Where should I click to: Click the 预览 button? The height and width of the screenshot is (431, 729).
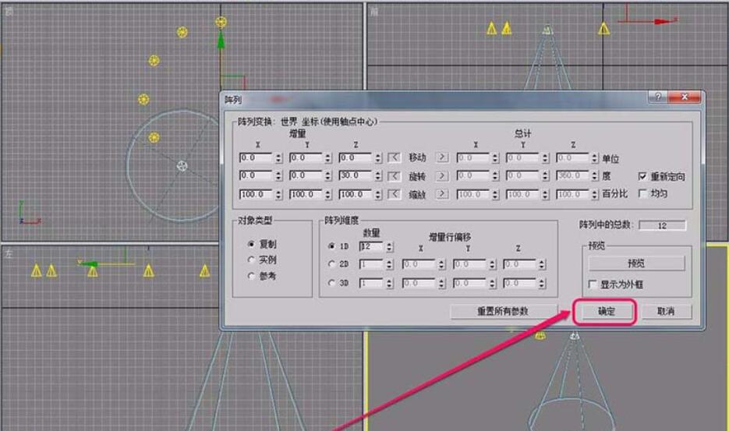point(636,263)
